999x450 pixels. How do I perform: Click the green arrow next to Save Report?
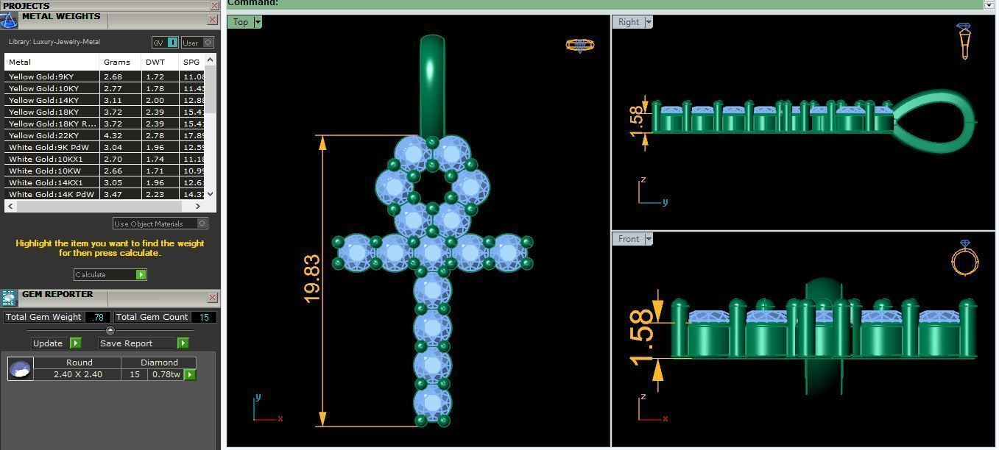pyautogui.click(x=183, y=343)
